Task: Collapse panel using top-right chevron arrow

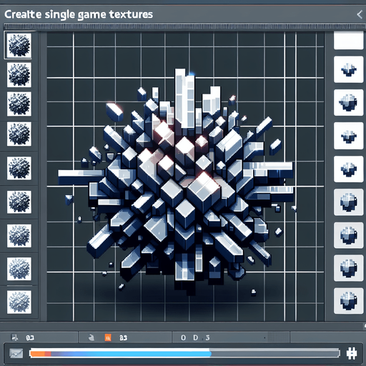Action: click(x=360, y=15)
